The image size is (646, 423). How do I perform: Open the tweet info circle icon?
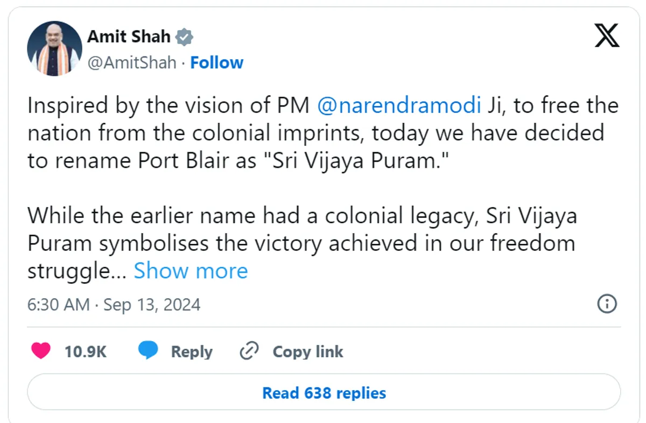[607, 304]
